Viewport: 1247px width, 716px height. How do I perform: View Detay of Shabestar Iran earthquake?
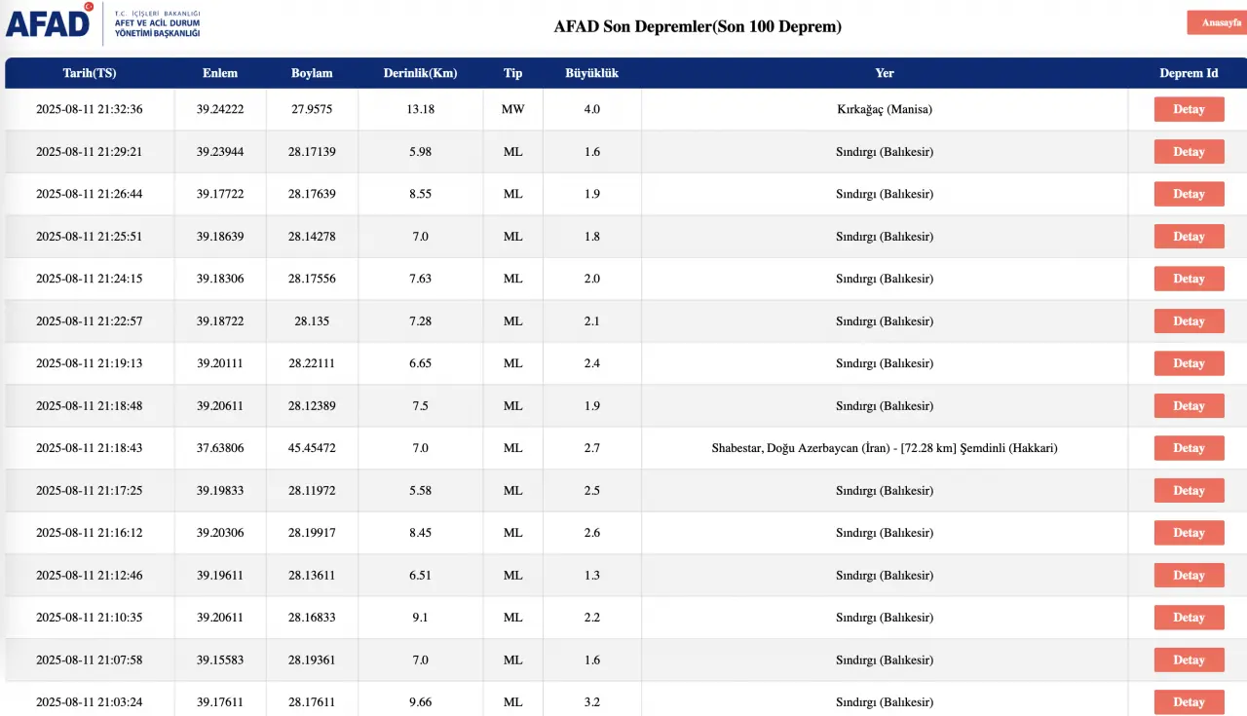1189,448
